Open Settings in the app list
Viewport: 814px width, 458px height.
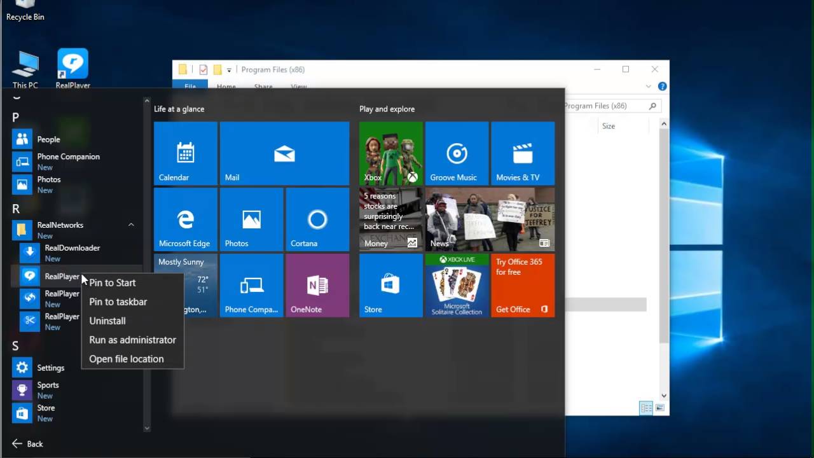(x=76, y=368)
